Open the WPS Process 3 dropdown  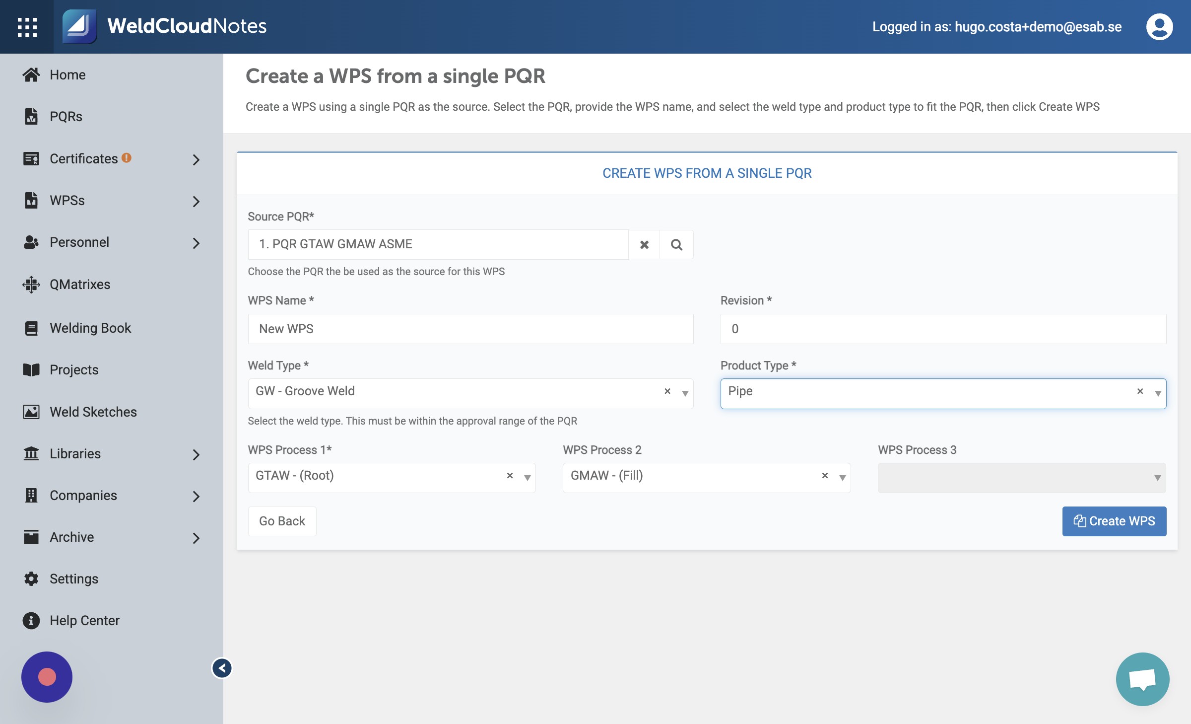coord(1022,478)
